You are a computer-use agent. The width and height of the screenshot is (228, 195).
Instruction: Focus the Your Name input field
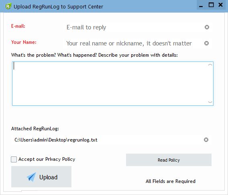point(133,43)
